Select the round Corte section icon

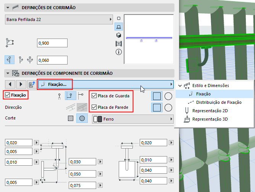[82, 118]
